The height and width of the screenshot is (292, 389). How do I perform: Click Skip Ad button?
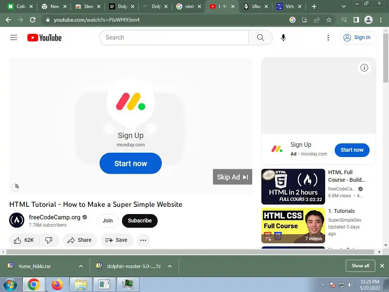coord(232,177)
